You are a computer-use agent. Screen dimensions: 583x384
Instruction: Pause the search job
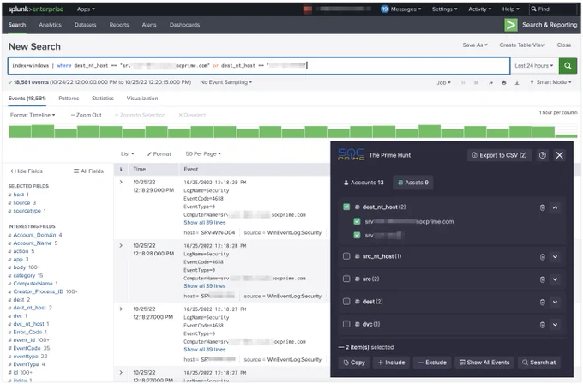(x=463, y=82)
